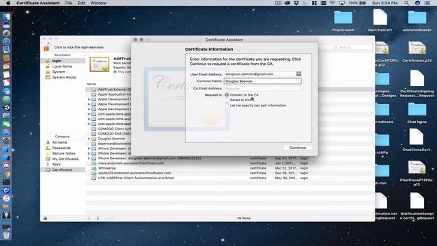The width and height of the screenshot is (437, 246).
Task: Open the File menu
Action: point(68,3)
